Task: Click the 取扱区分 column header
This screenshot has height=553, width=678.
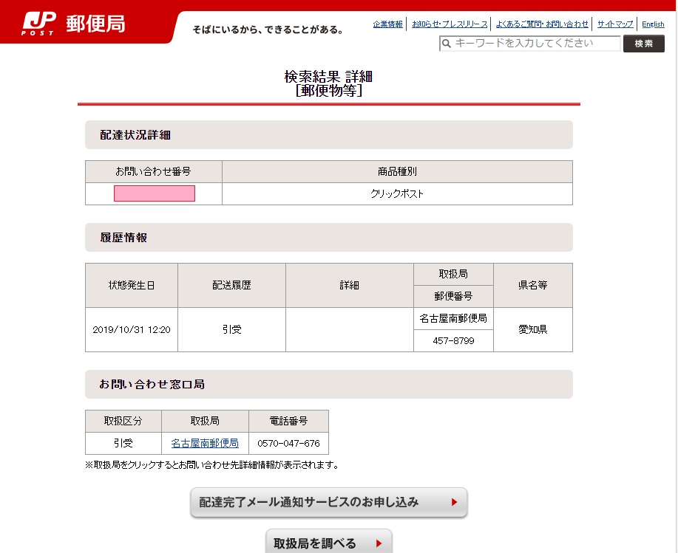Action: coord(123,421)
